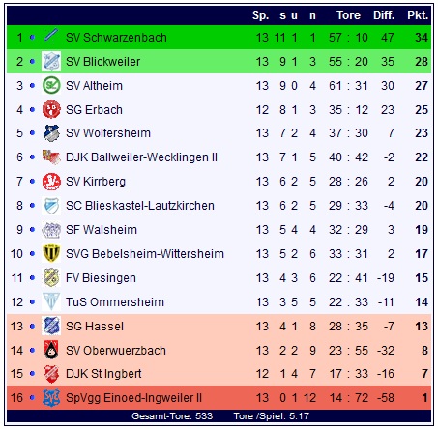438x429 pixels.
Task: Click the FV Biesingen round crest
Action: click(51, 277)
